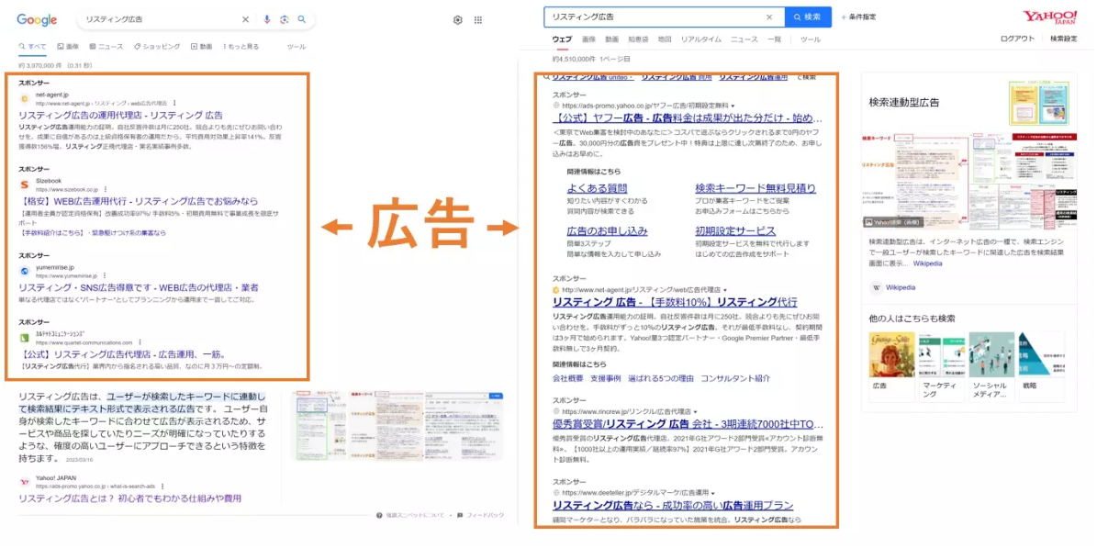Open three-dot menu for net-agent.jp ad
This screenshot has height=548, width=1097.
[x=175, y=102]
